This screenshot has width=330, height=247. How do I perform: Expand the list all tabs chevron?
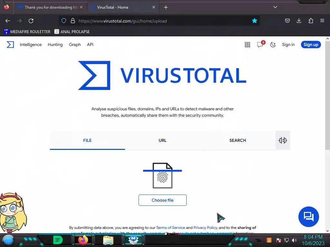(275, 7)
